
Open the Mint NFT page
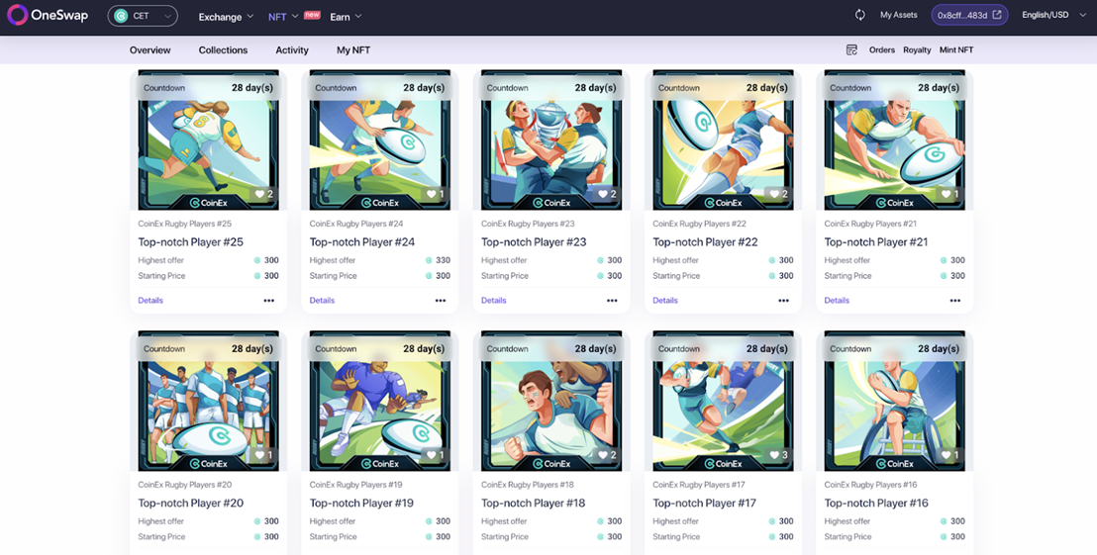956,49
